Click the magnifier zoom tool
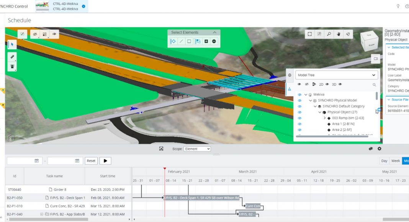 tap(329, 34)
